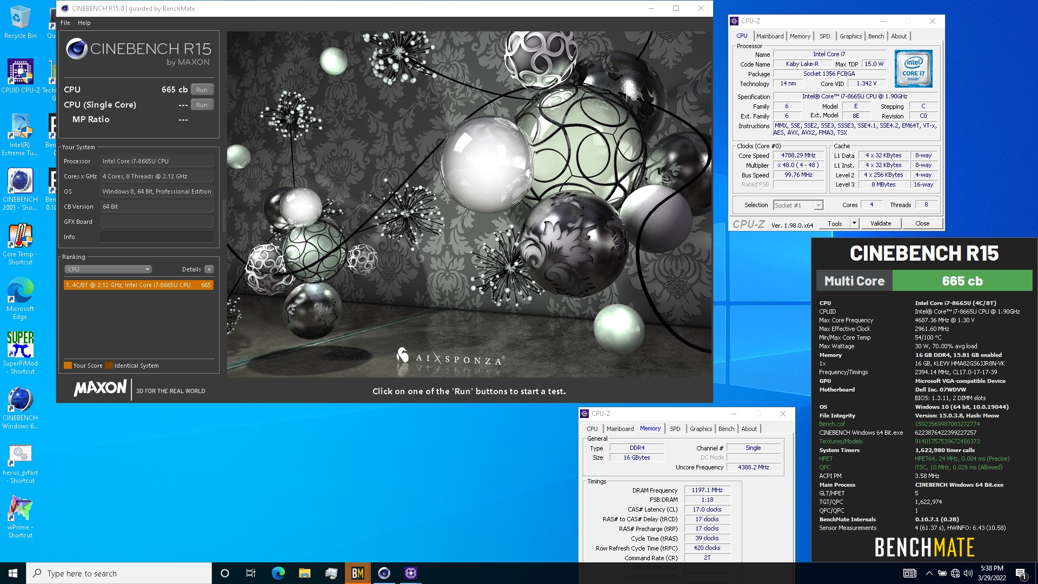This screenshot has height=584, width=1038.
Task: Open the pinned app next to File Explorer
Action: point(331,573)
